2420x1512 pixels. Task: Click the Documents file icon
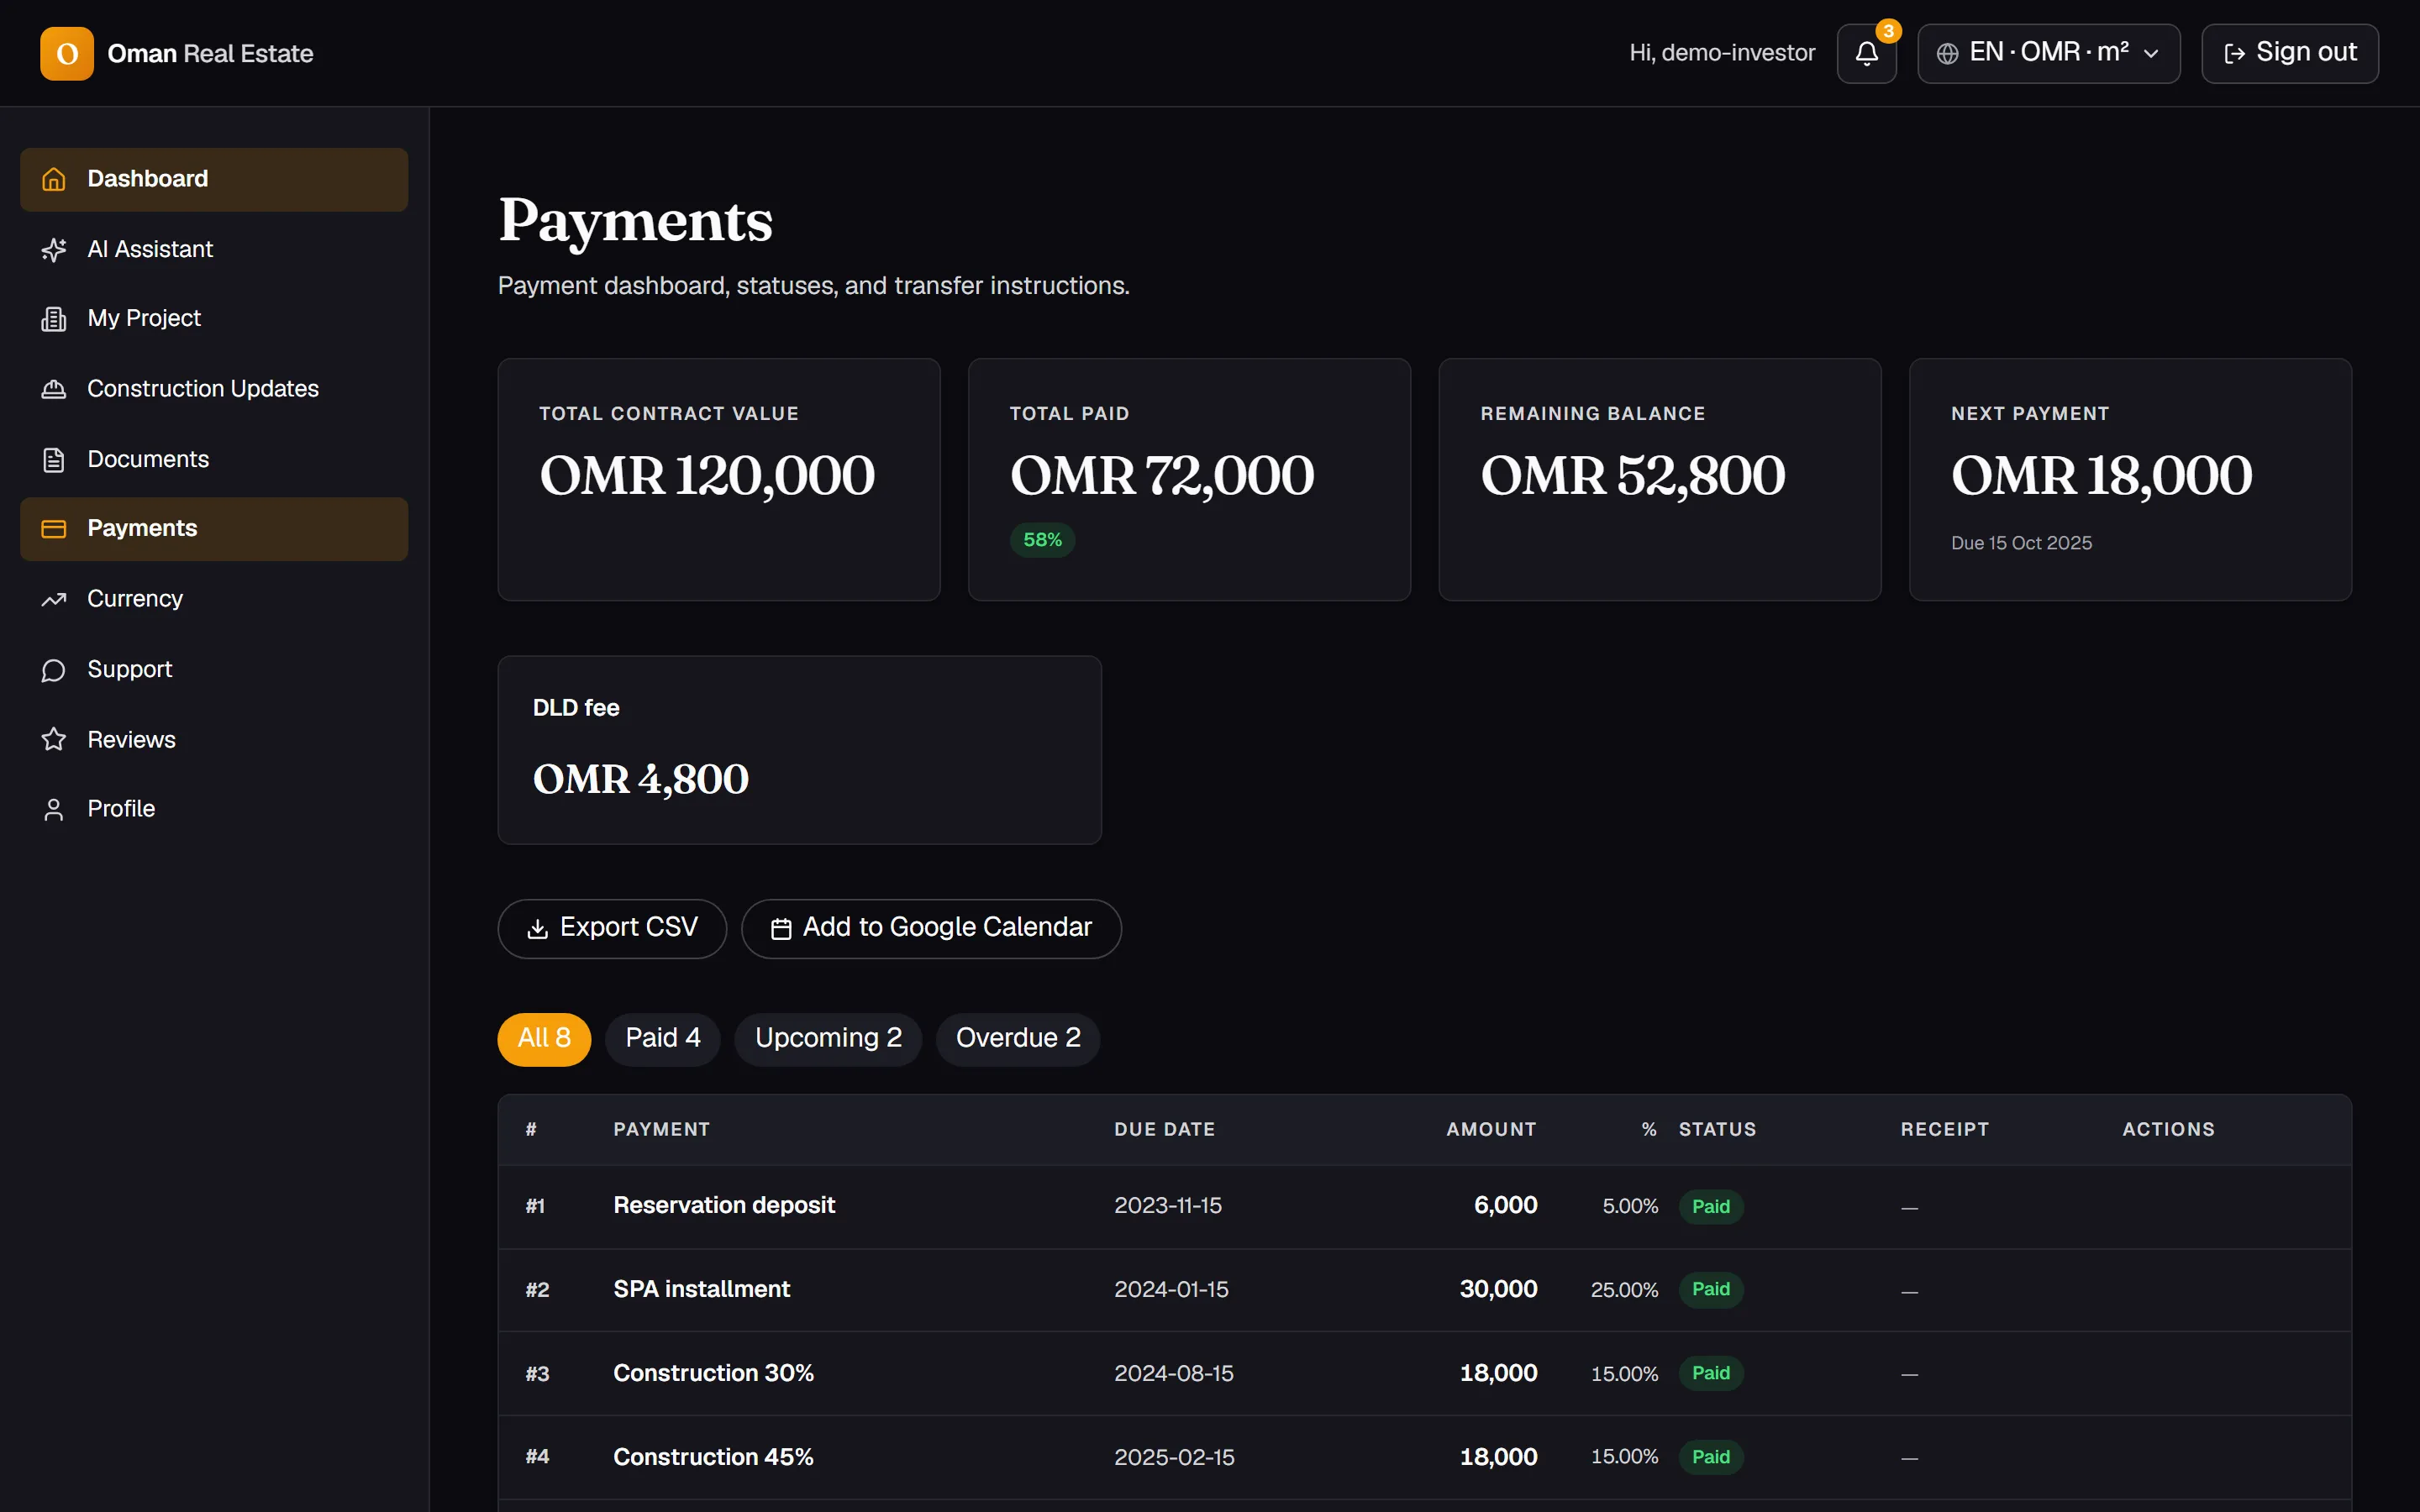pos(54,459)
